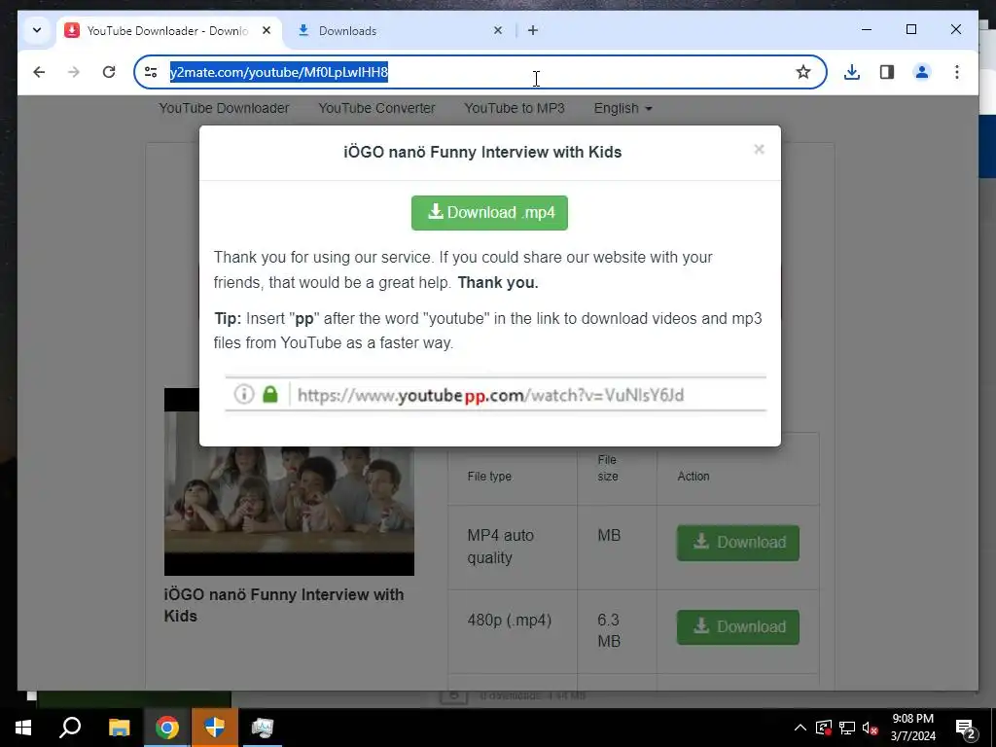This screenshot has width=996, height=747.
Task: Open Chrome three-dot menu
Action: coord(957,72)
